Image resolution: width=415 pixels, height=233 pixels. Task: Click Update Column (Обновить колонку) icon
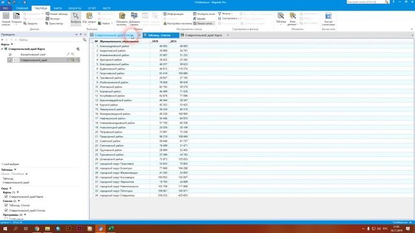pyautogui.click(x=122, y=19)
